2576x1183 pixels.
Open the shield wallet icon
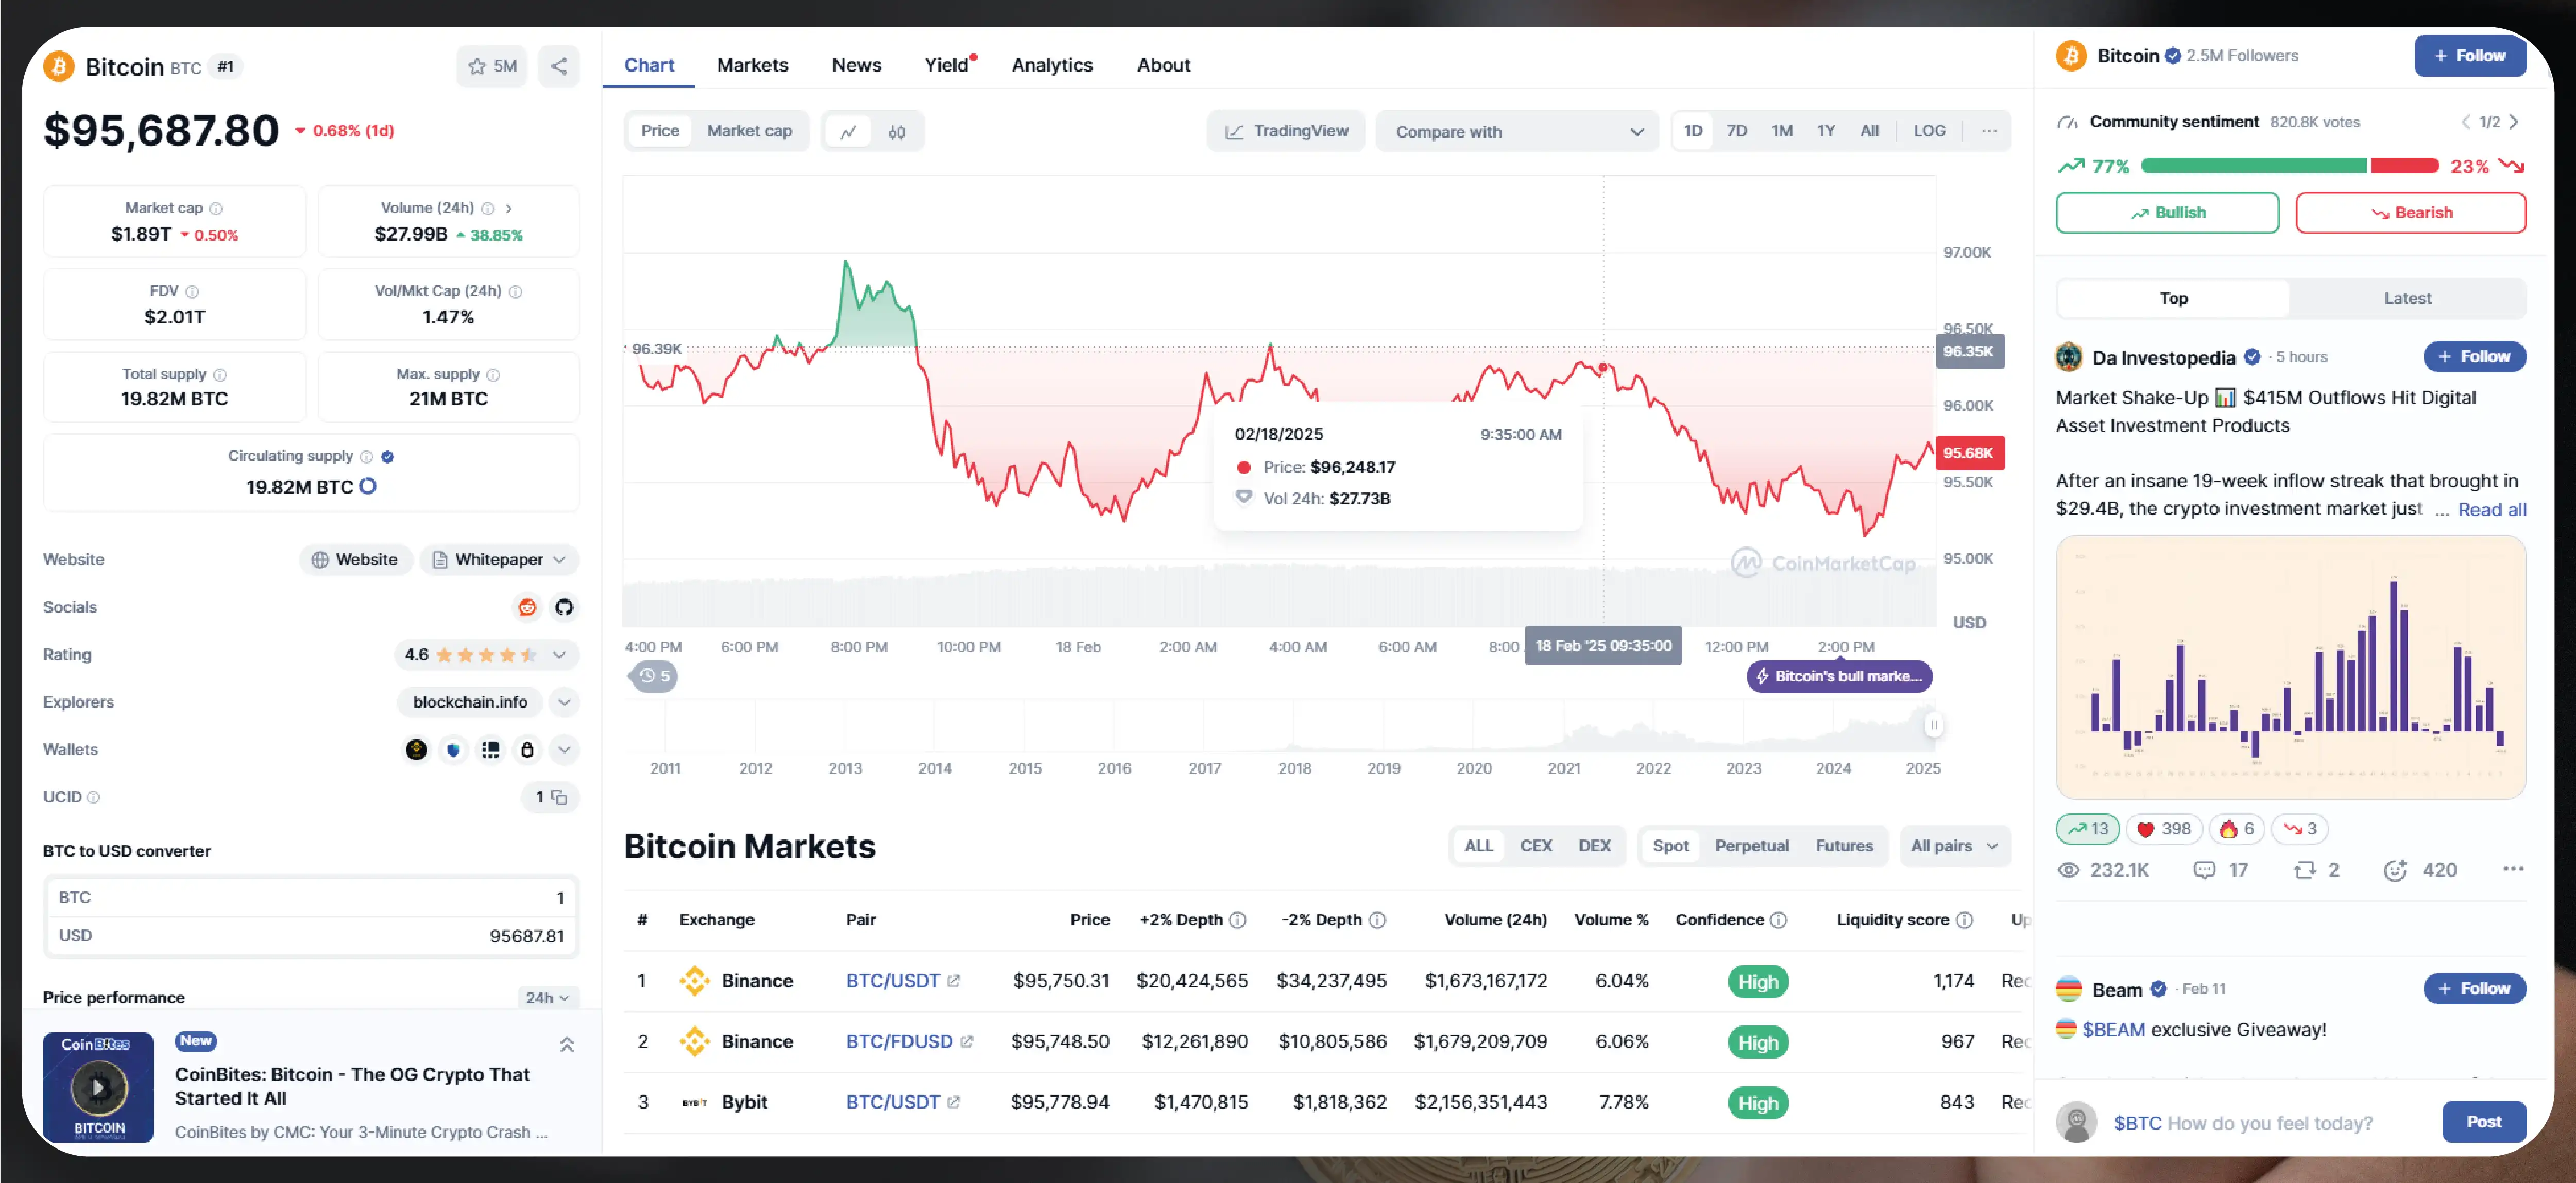[x=454, y=749]
